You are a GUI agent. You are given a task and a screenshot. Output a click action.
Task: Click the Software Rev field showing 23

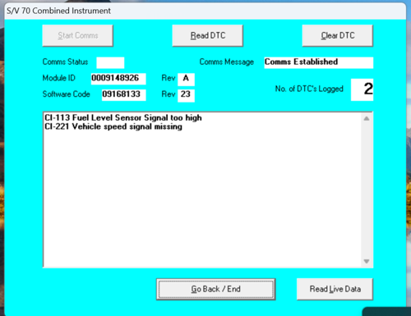click(x=186, y=95)
